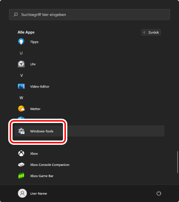Open the Wetter weather icon

pyautogui.click(x=21, y=109)
